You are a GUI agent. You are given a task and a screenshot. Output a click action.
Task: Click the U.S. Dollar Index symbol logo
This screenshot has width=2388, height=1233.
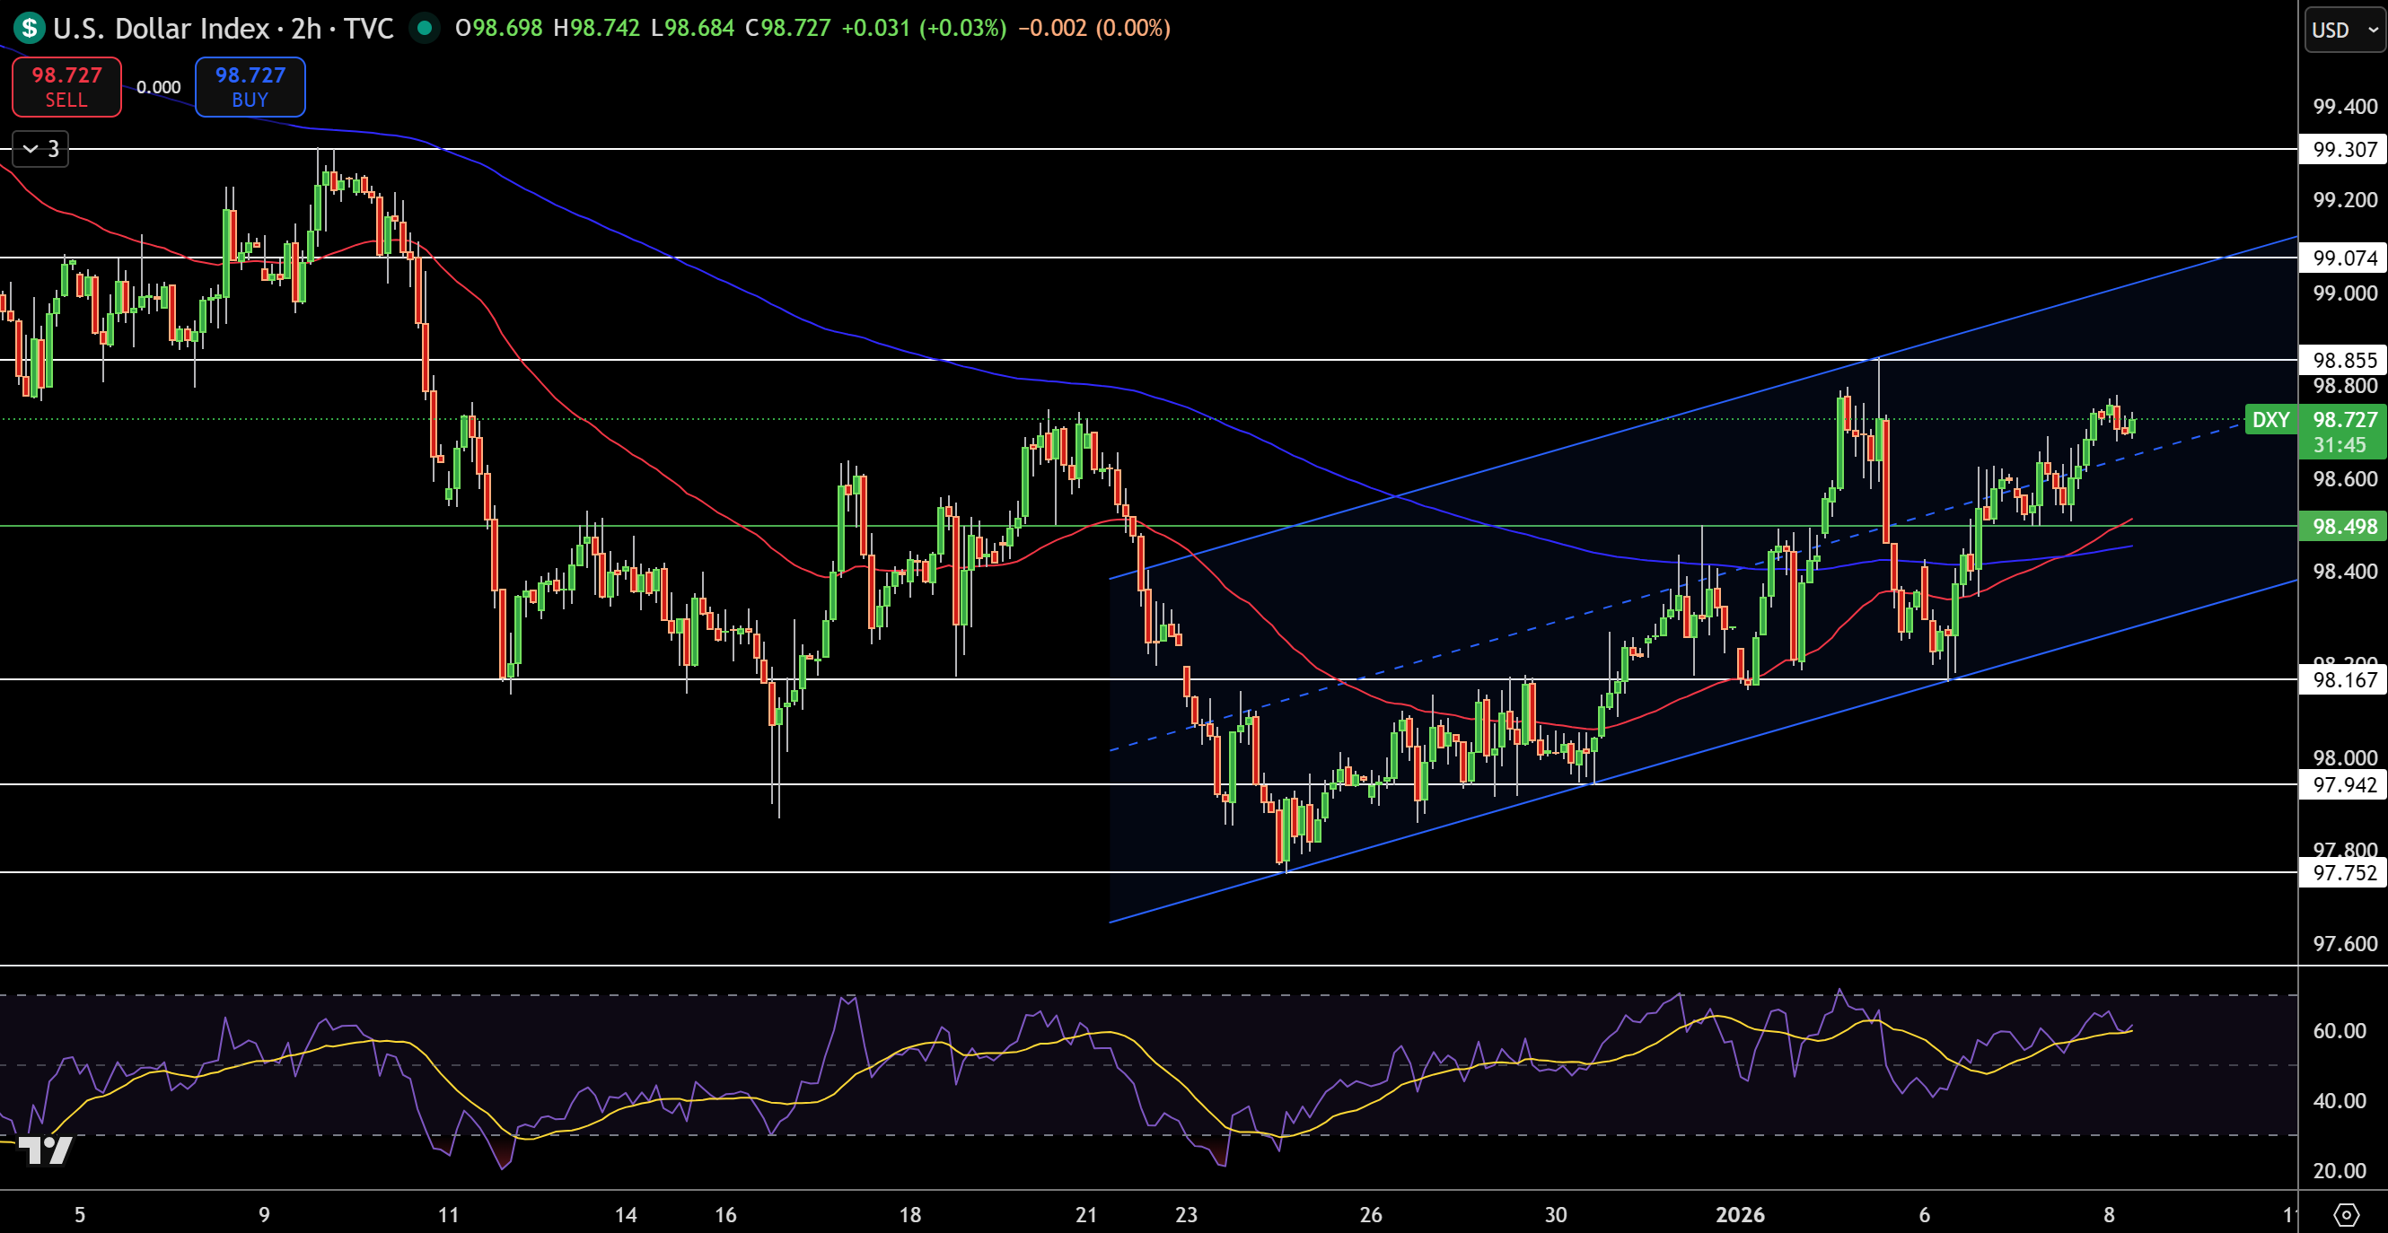(29, 28)
